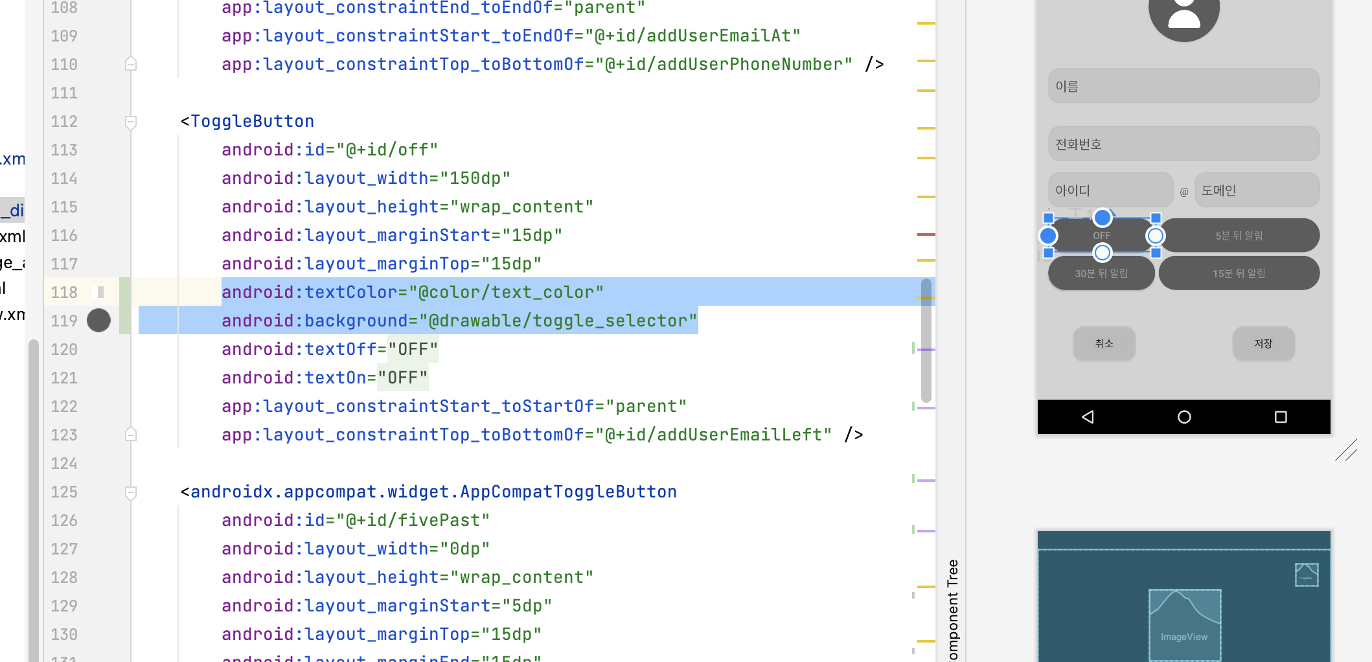Click the left constraint handle of OFF button
The width and height of the screenshot is (1372, 662).
(1048, 236)
